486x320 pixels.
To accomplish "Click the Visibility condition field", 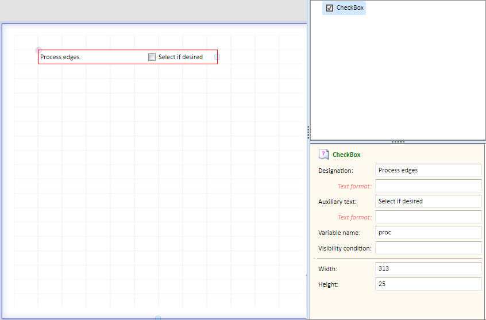I will click(x=429, y=248).
